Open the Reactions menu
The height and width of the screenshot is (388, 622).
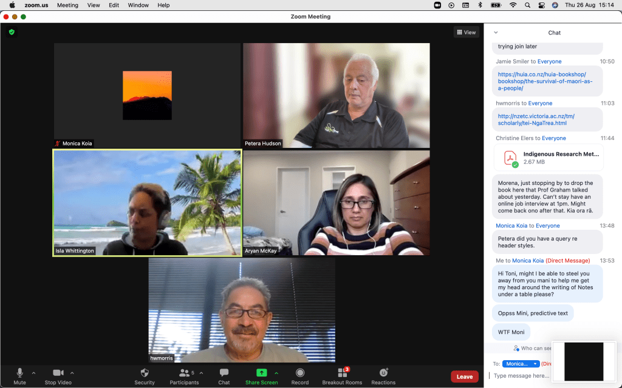(383, 376)
